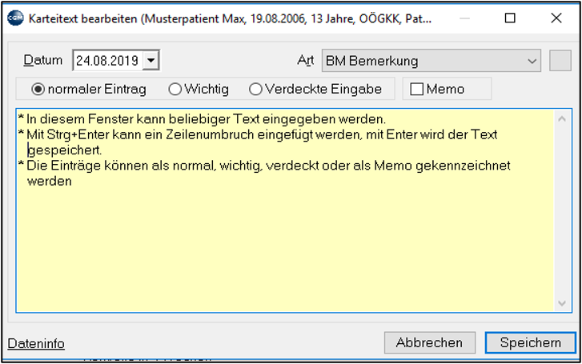Screen dimensions: 582x364
Task: Click the trailing word 'werden' on last line
Action: coord(50,181)
